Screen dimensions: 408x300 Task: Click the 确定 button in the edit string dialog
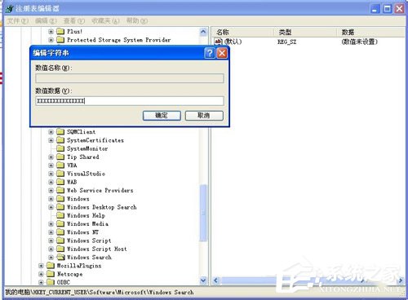coord(162,116)
